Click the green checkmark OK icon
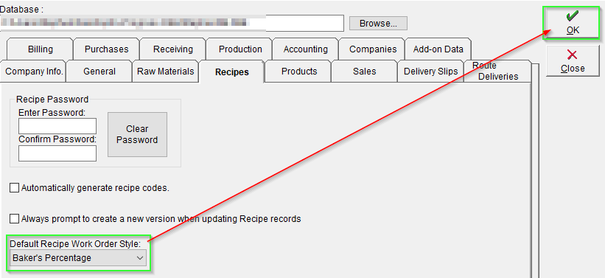 (573, 16)
